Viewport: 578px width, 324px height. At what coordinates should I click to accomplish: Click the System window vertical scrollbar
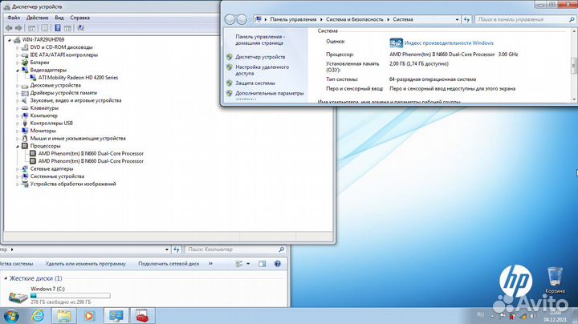coord(573,66)
